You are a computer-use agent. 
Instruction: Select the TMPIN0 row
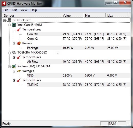coord(78,85)
